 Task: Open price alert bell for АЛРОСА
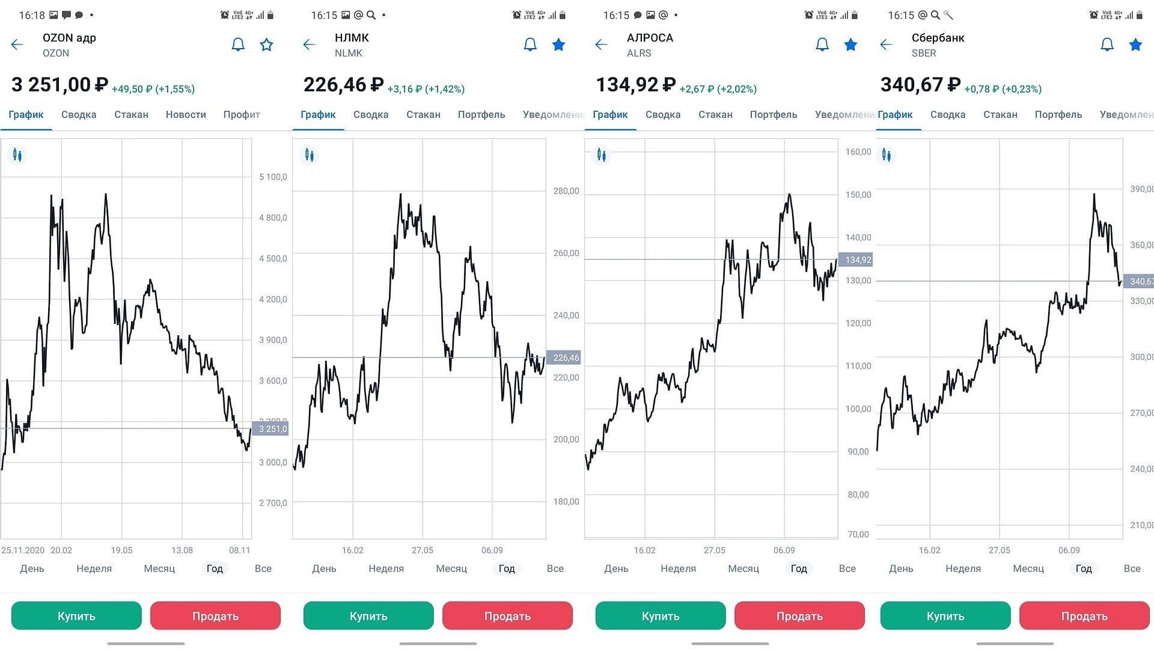coord(822,44)
